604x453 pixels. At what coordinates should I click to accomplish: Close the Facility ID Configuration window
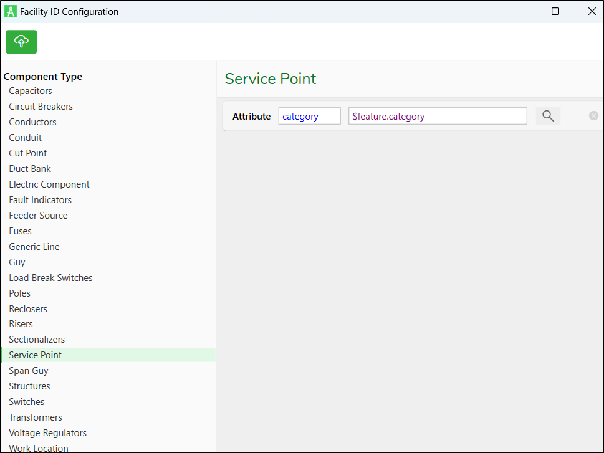[592, 11]
